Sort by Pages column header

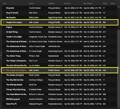click(105, 3)
